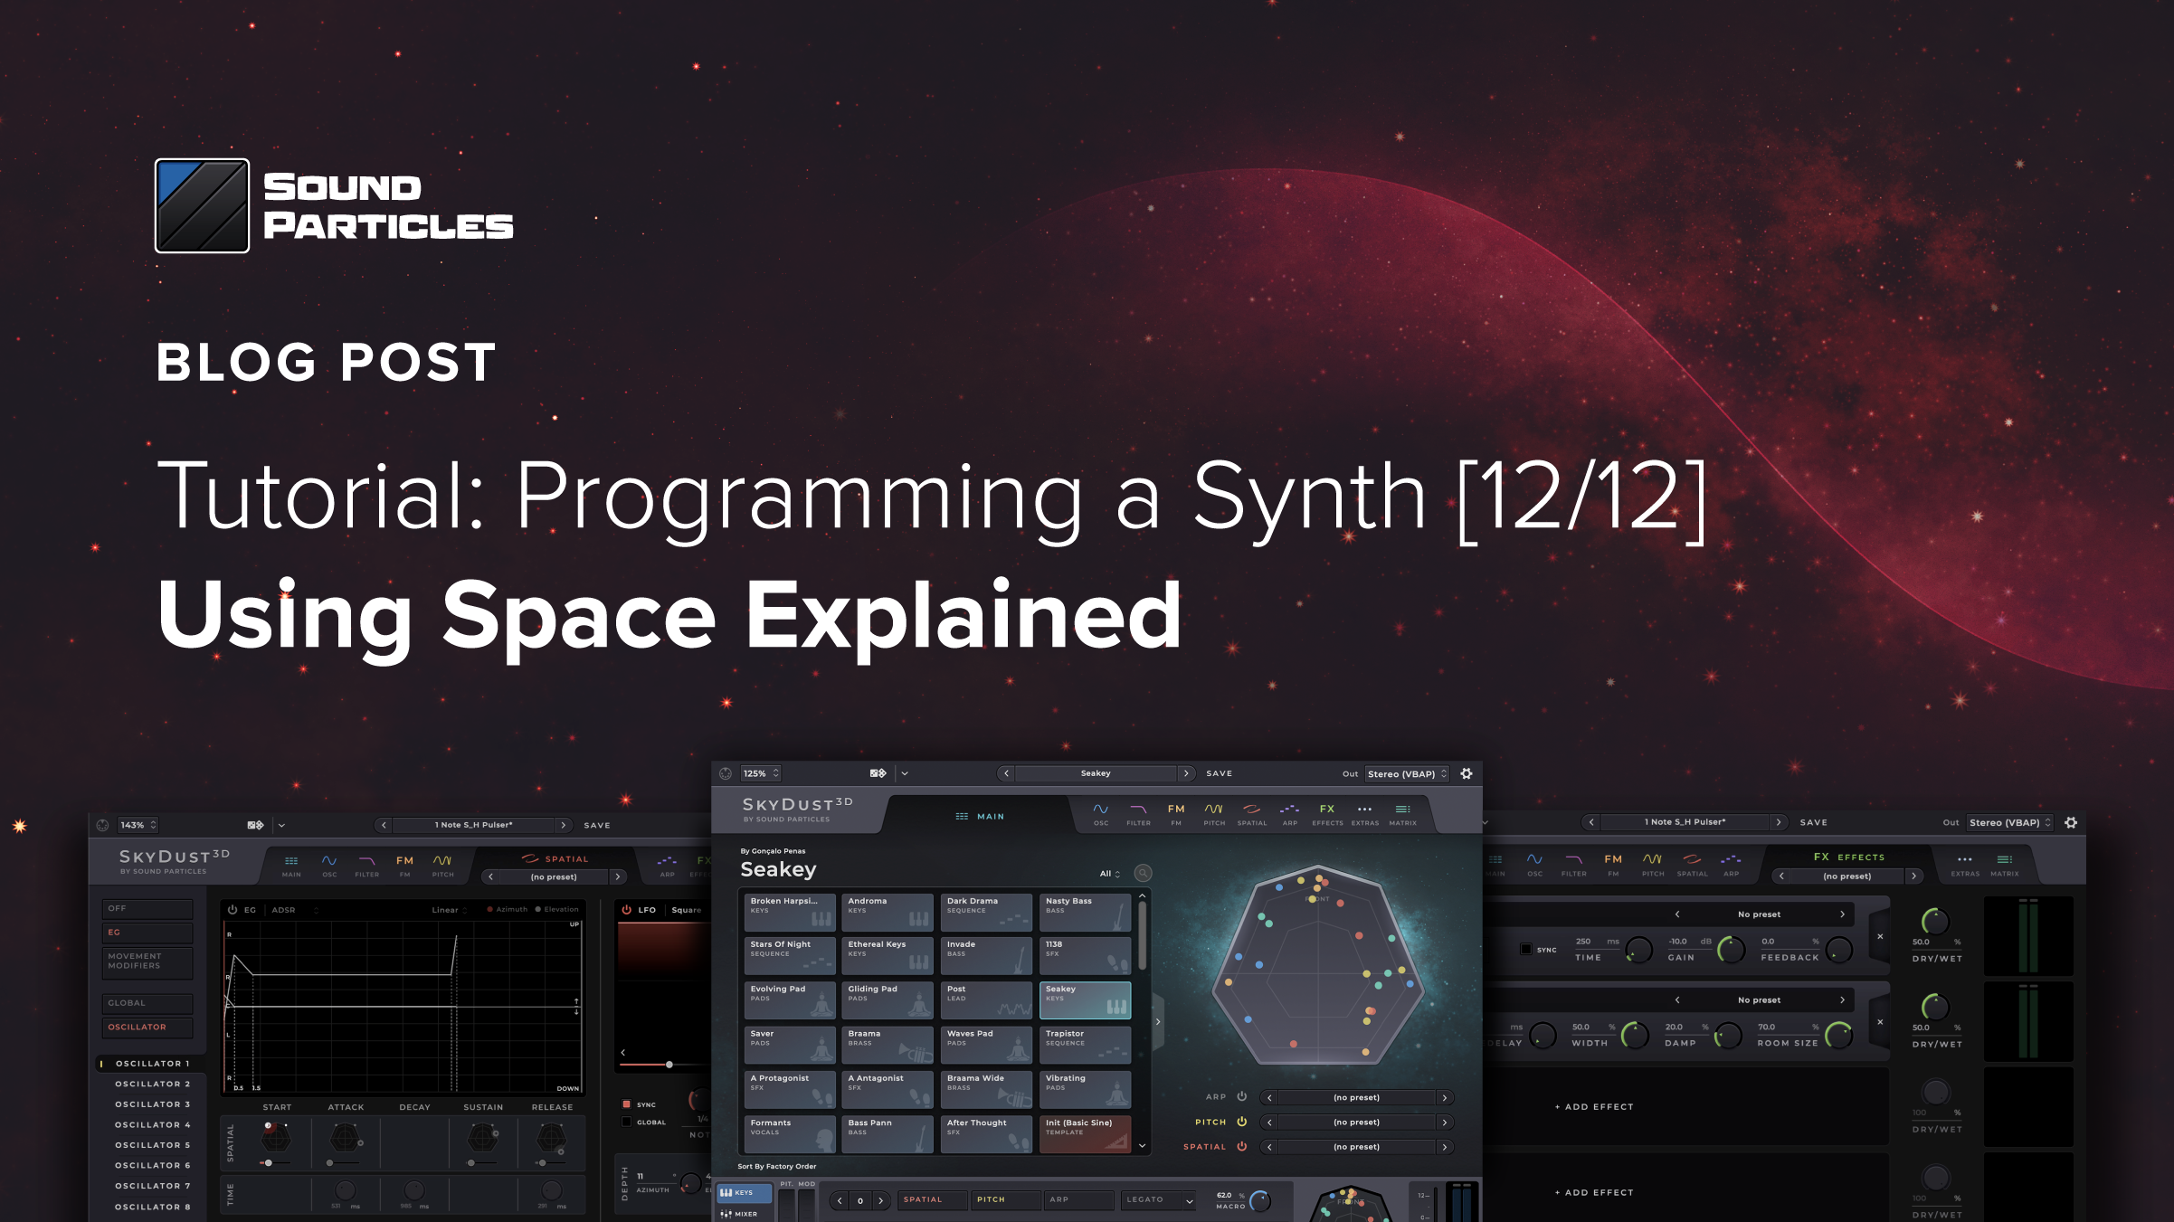Open the 143% zoom dropdown in left window

[138, 825]
